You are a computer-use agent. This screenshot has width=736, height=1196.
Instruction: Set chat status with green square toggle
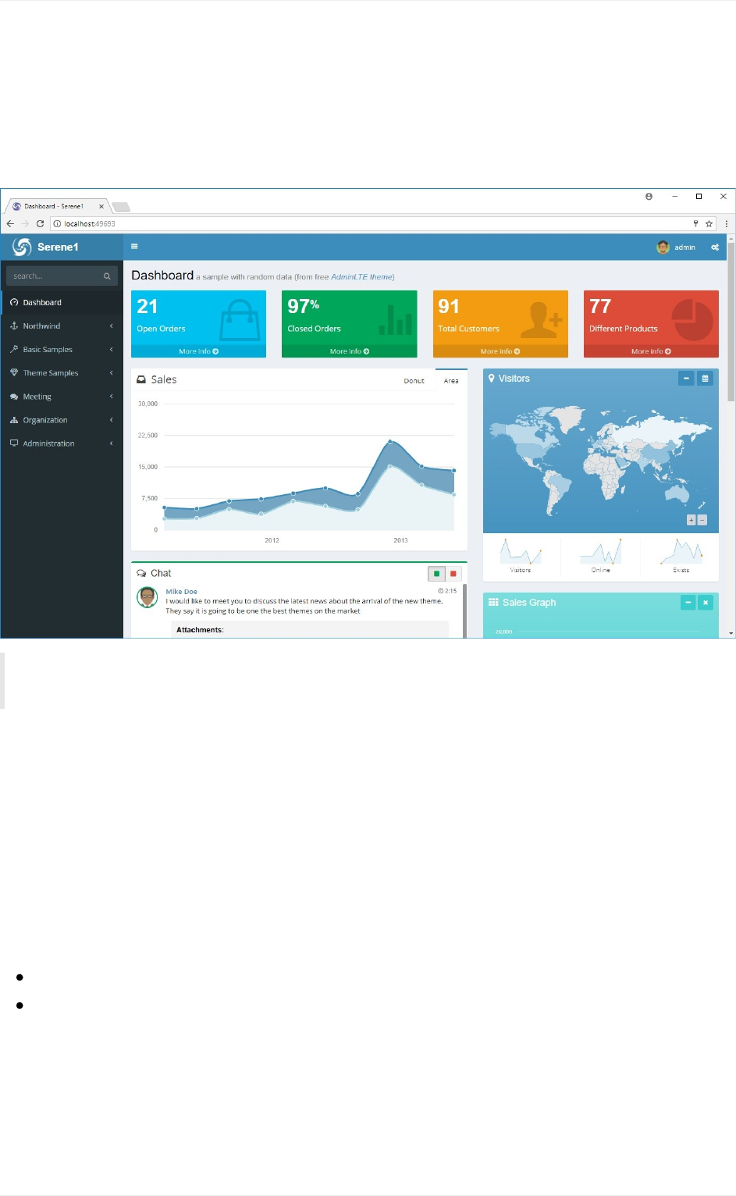(436, 574)
